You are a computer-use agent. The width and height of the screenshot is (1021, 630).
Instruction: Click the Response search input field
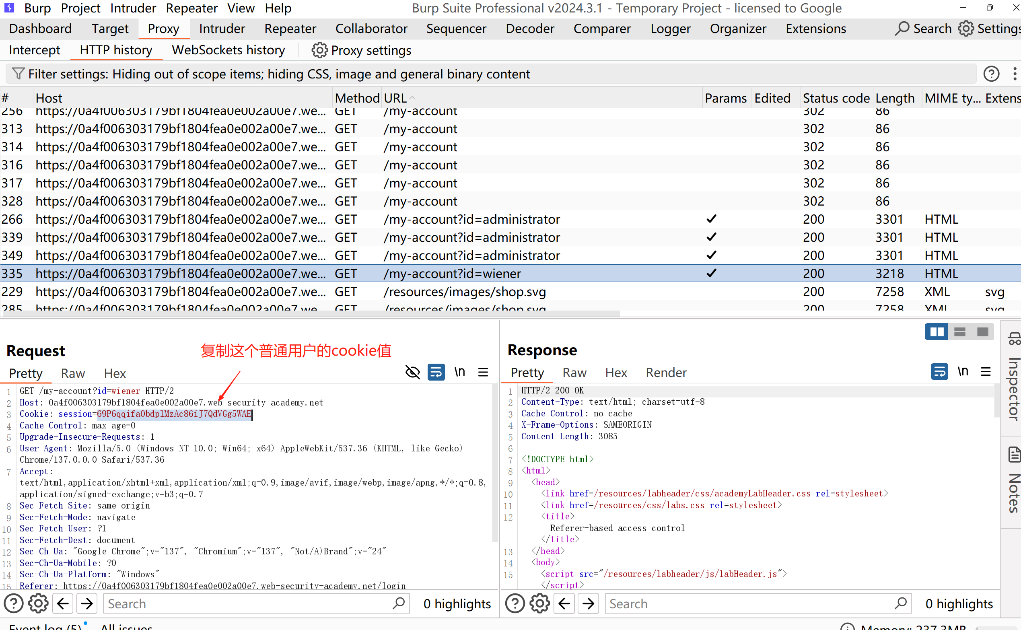(x=750, y=603)
